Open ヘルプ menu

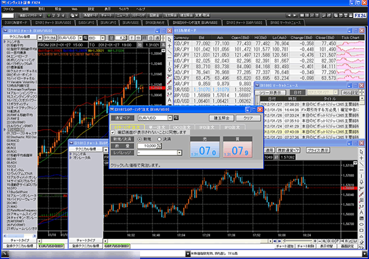point(141,9)
